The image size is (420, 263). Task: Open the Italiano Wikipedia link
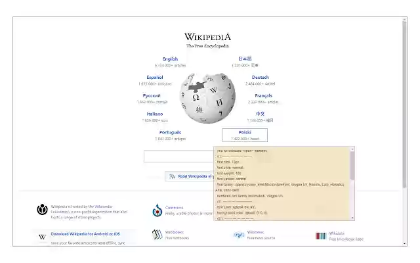click(155, 114)
